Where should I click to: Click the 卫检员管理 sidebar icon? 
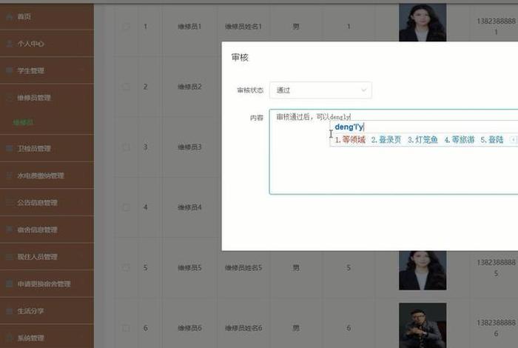pos(10,148)
